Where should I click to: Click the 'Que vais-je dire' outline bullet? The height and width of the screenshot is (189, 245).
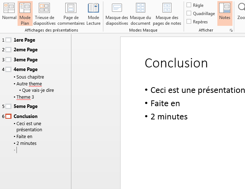pos(38,90)
